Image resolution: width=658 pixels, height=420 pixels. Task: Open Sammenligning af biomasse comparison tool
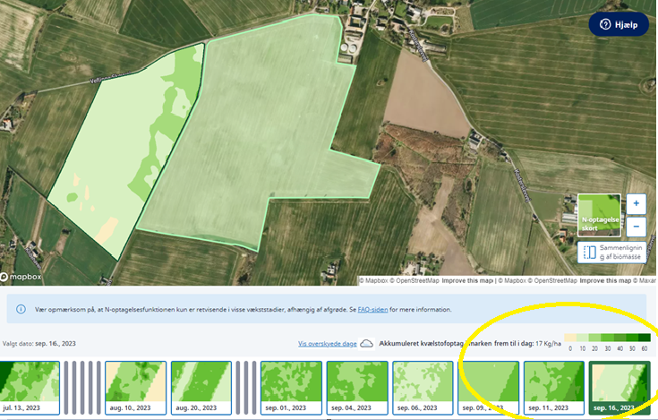[611, 253]
